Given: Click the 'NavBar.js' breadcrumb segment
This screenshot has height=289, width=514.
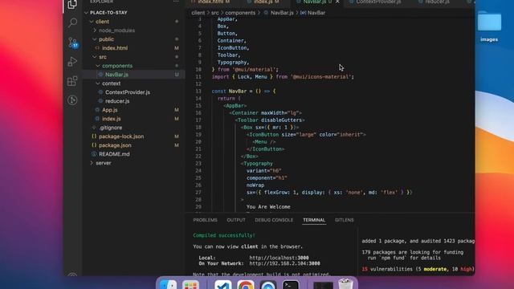Looking at the screenshot, I should (x=282, y=13).
